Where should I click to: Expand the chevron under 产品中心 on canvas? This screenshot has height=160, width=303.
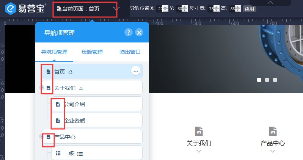pos(273,151)
